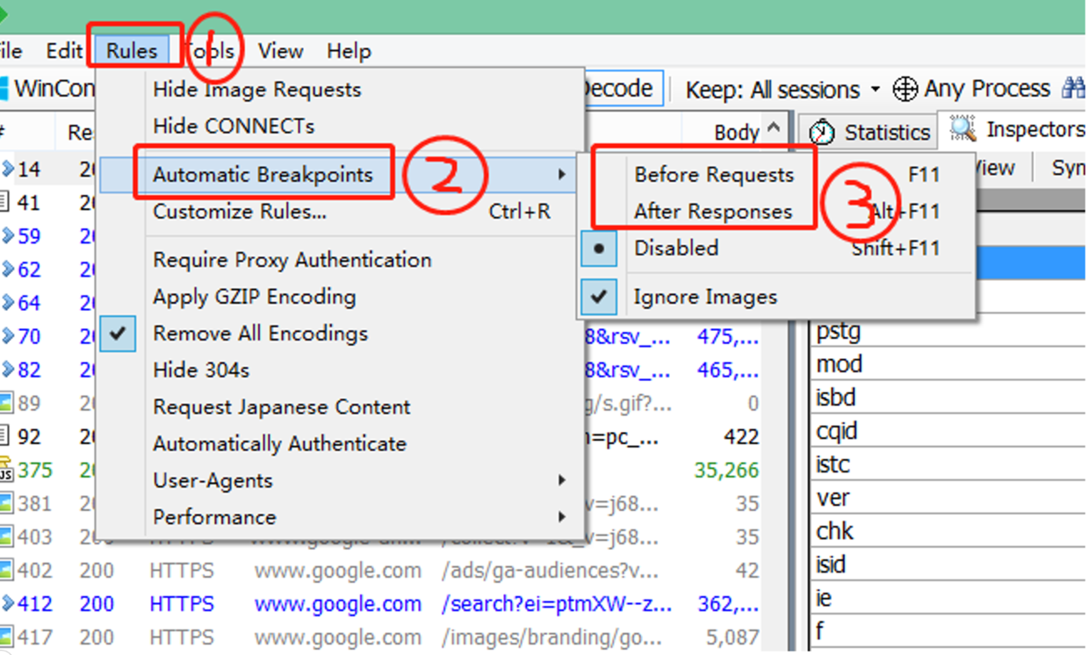Enable Require Proxy Authentication

(x=340, y=260)
